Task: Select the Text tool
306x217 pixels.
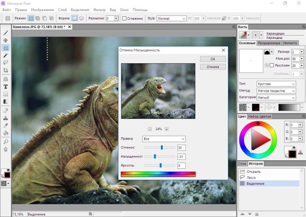Action: click(x=5, y=86)
